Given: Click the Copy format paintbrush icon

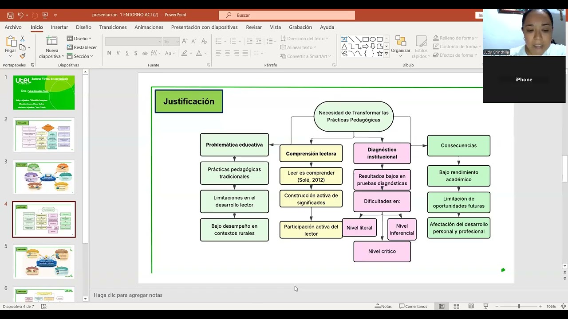Looking at the screenshot, I should [x=23, y=56].
